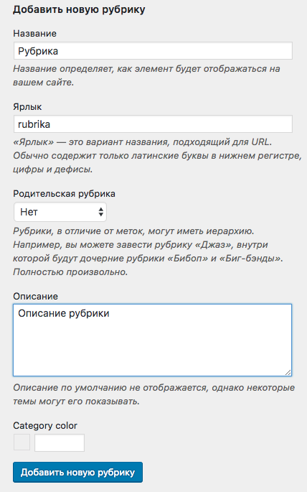Open the Родительская рубрика dropdown showing Нет
This screenshot has height=492, width=307.
click(x=60, y=212)
